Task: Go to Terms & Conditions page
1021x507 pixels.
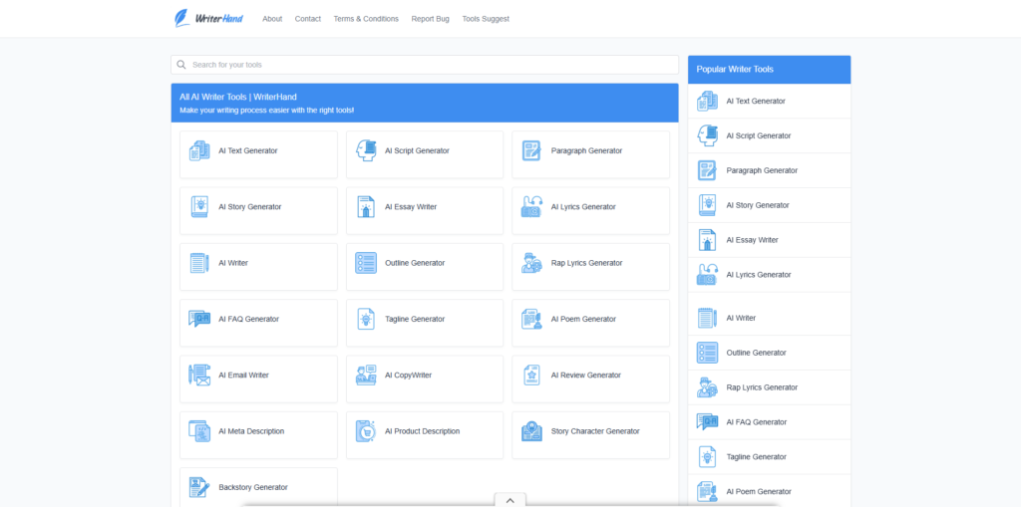Action: pos(366,19)
